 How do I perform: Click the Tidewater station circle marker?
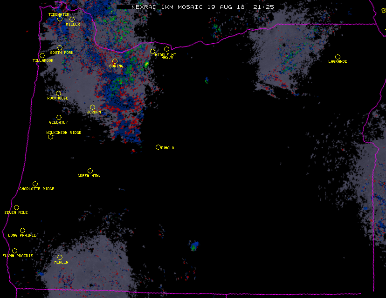[x=60, y=19]
